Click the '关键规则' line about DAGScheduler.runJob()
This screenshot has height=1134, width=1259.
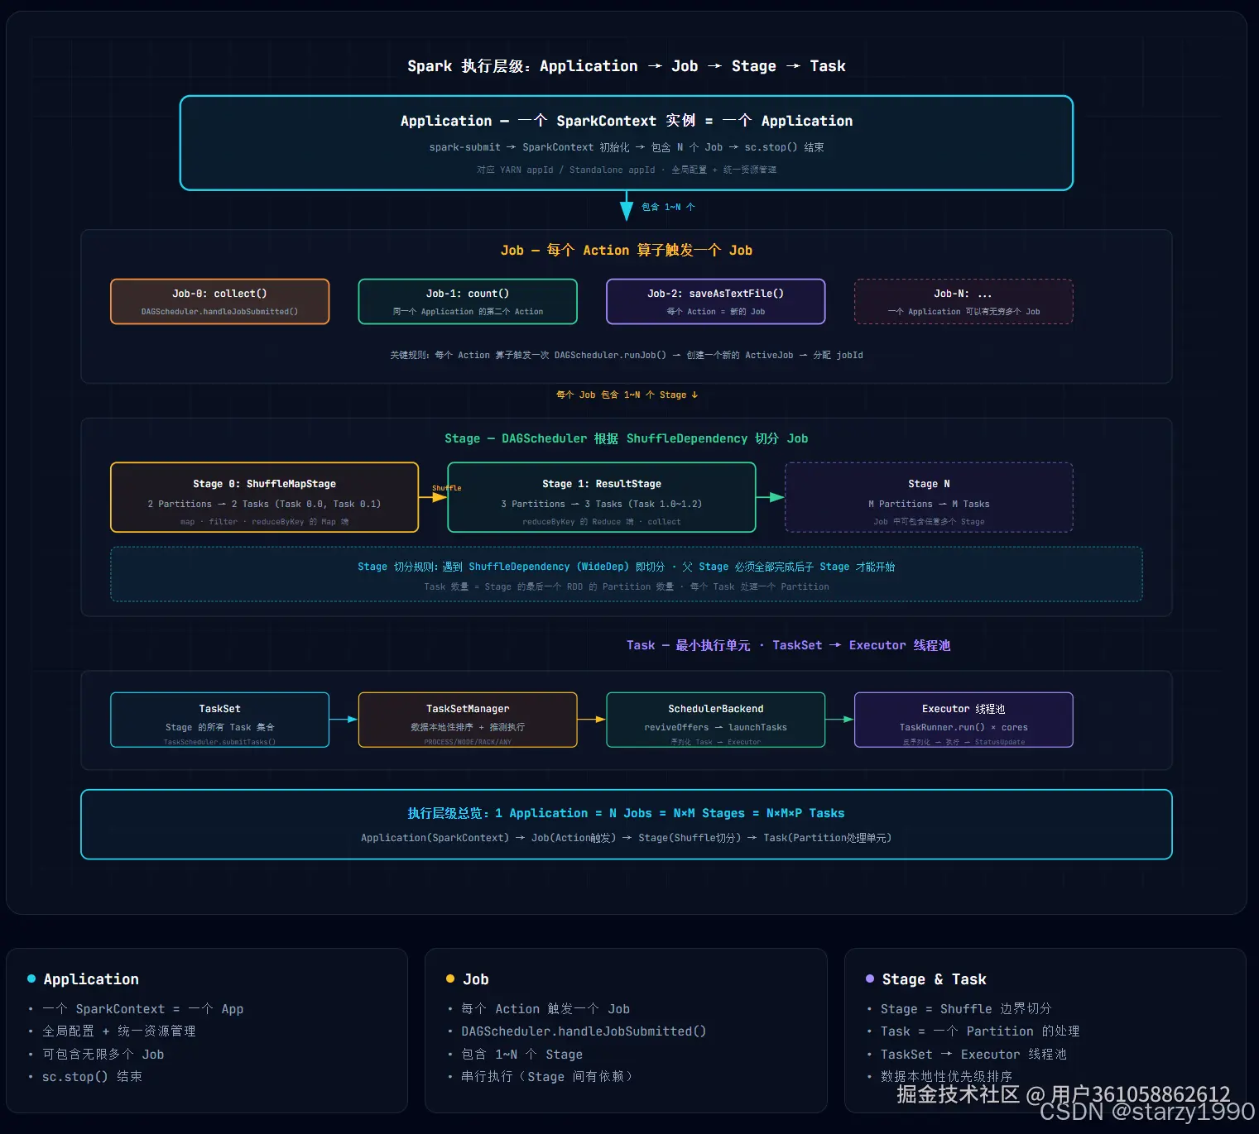tap(627, 355)
